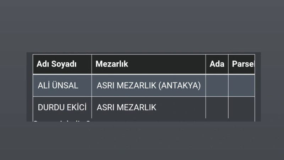Sort by the Mezarlık column header
The image size is (284, 160).
click(112, 64)
